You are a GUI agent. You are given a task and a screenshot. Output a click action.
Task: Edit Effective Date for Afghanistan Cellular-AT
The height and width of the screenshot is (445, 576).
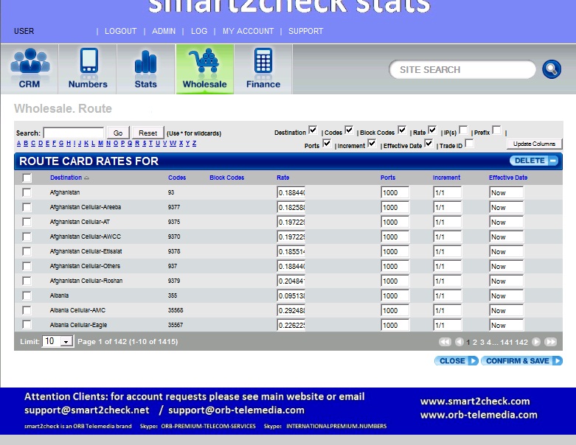(506, 222)
